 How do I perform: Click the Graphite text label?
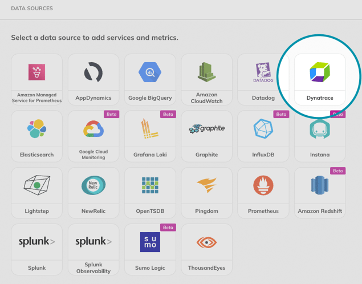[206, 155]
